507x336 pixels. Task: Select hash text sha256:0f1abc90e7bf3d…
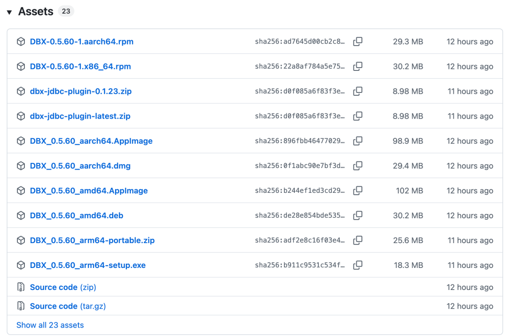(x=300, y=166)
